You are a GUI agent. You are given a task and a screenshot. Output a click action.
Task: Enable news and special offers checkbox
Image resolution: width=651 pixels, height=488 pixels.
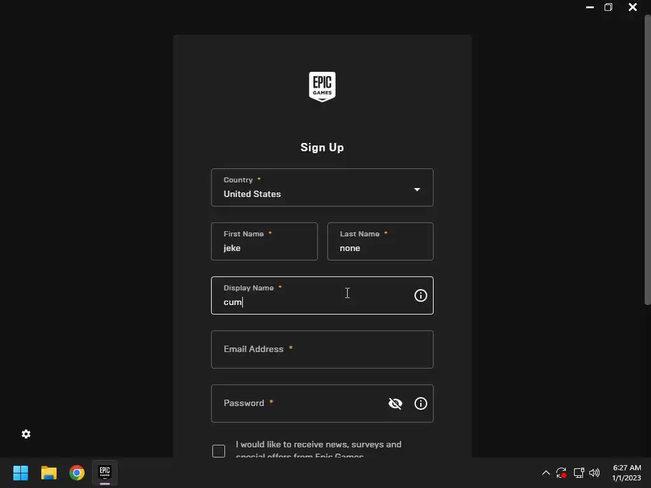[219, 451]
